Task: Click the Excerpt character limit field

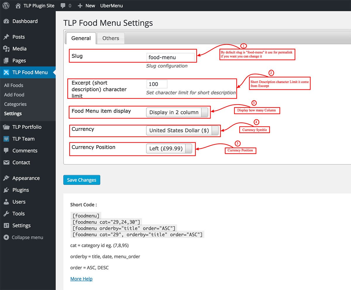Action: pyautogui.click(x=157, y=84)
